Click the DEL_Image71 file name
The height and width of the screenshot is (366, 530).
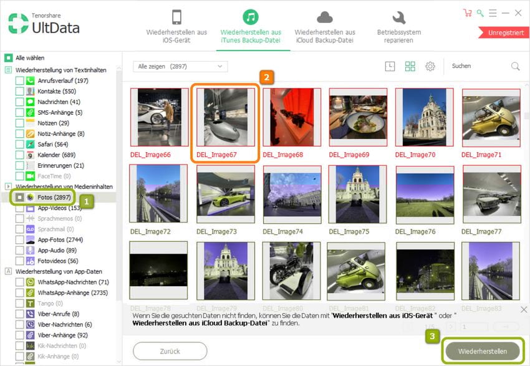tap(481, 155)
